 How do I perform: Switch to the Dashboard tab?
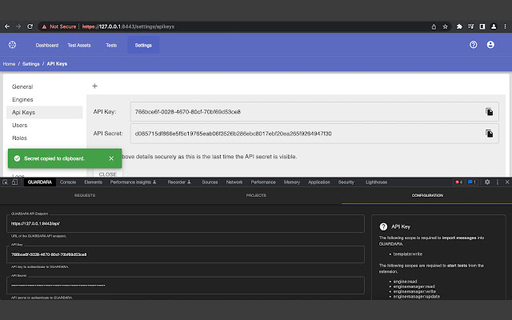click(x=46, y=45)
